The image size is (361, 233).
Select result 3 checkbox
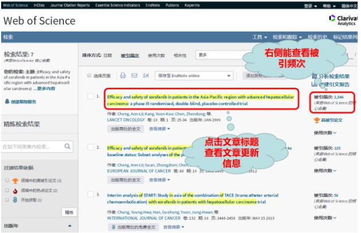tap(91, 195)
